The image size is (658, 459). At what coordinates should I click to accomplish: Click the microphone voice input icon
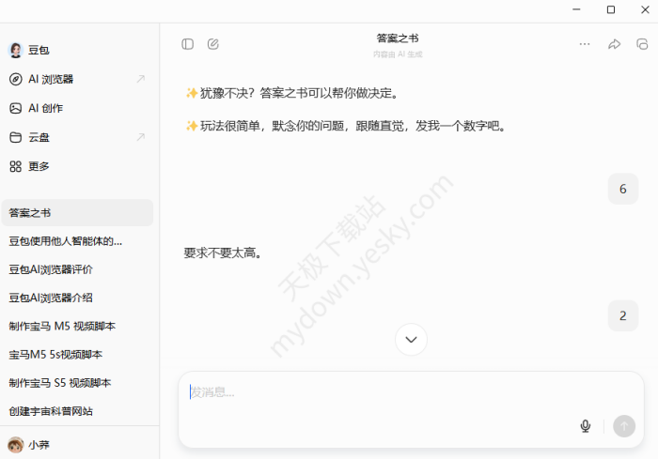[586, 426]
